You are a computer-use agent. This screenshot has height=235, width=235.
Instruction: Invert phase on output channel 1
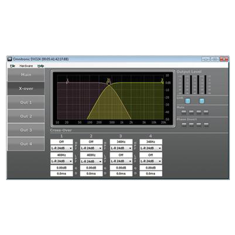pos(184,125)
